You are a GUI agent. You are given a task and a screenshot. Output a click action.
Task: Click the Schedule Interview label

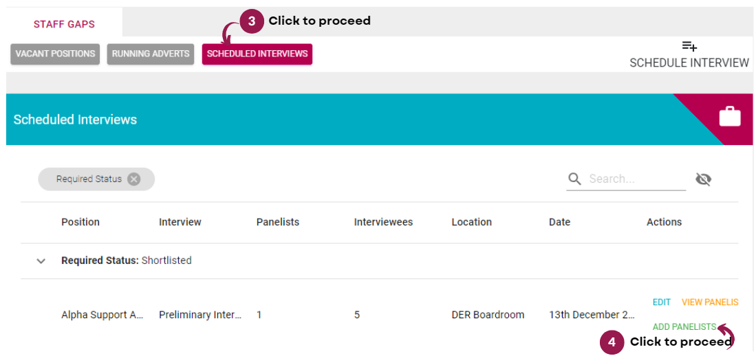click(x=689, y=63)
